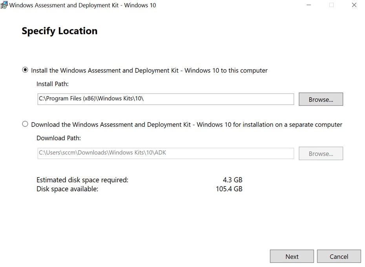Viewport: 365px width, 267px height.
Task: Close the ADK setup window
Action: click(x=354, y=5)
